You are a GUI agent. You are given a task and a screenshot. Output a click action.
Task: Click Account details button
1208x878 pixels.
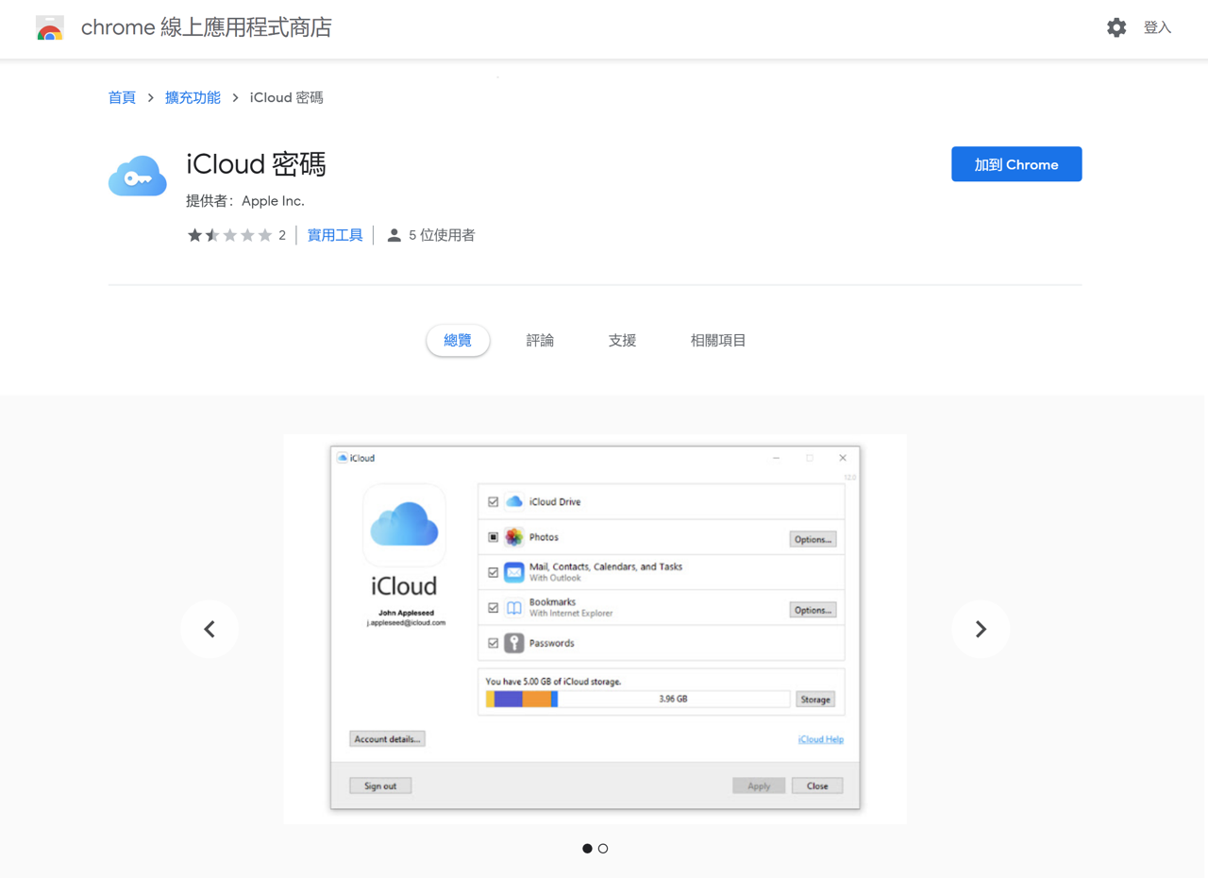pyautogui.click(x=387, y=739)
